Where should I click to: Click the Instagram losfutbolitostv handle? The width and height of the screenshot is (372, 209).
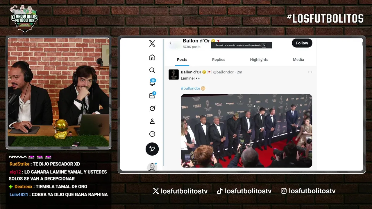(308, 191)
